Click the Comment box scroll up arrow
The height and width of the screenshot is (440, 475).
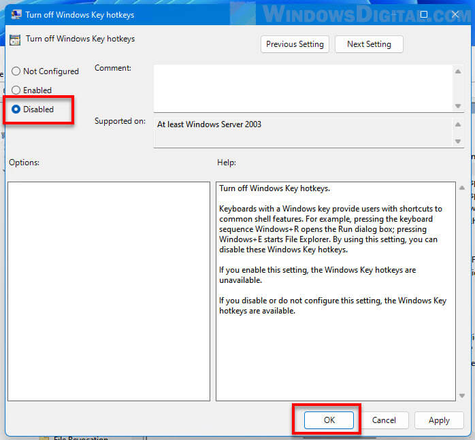click(x=458, y=71)
